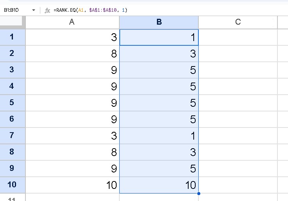Select row 1 via row header

(x=12, y=37)
